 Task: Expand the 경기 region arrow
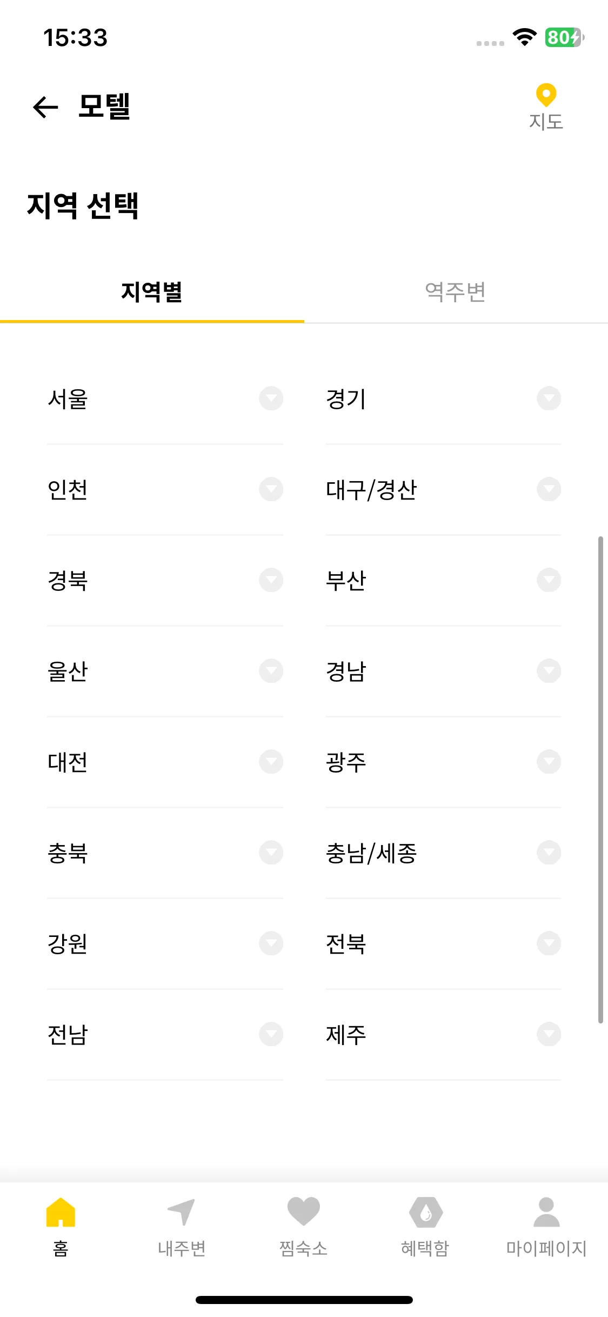pyautogui.click(x=549, y=398)
